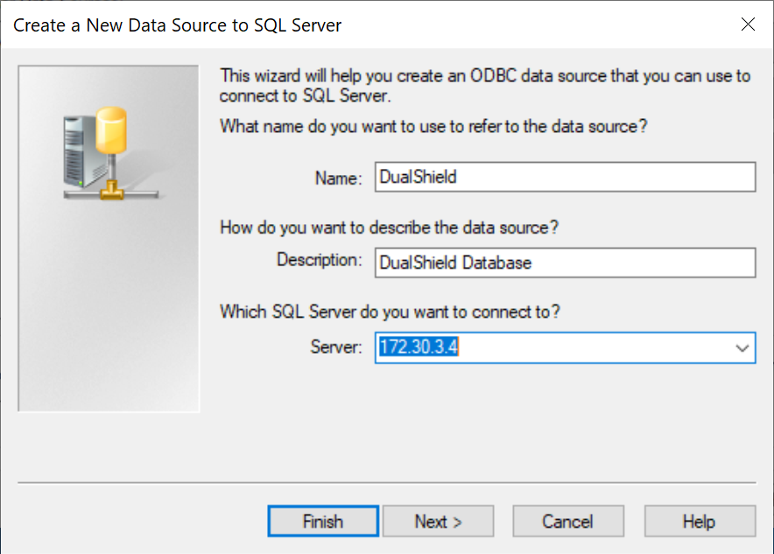The image size is (774, 554).
Task: Click the Description field with DualShield Database
Action: [564, 263]
